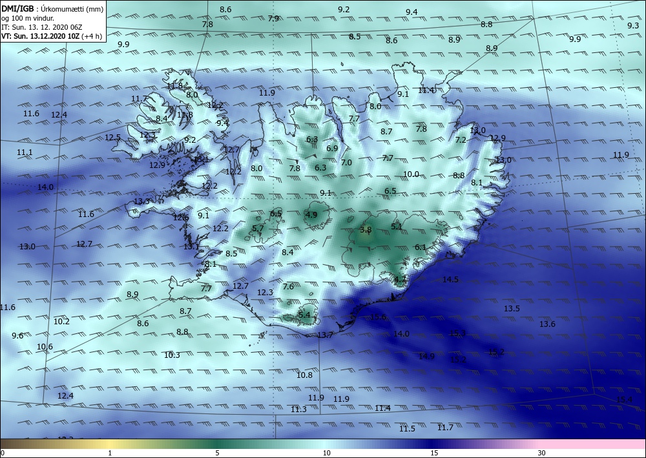Click the map value 13.5
Viewport: 646px width, 458px height.
[x=512, y=309]
